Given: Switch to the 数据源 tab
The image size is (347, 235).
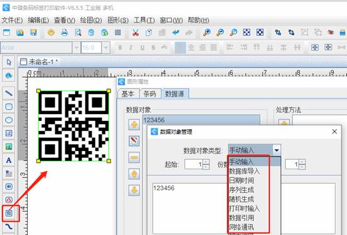Looking at the screenshot, I should click(174, 94).
